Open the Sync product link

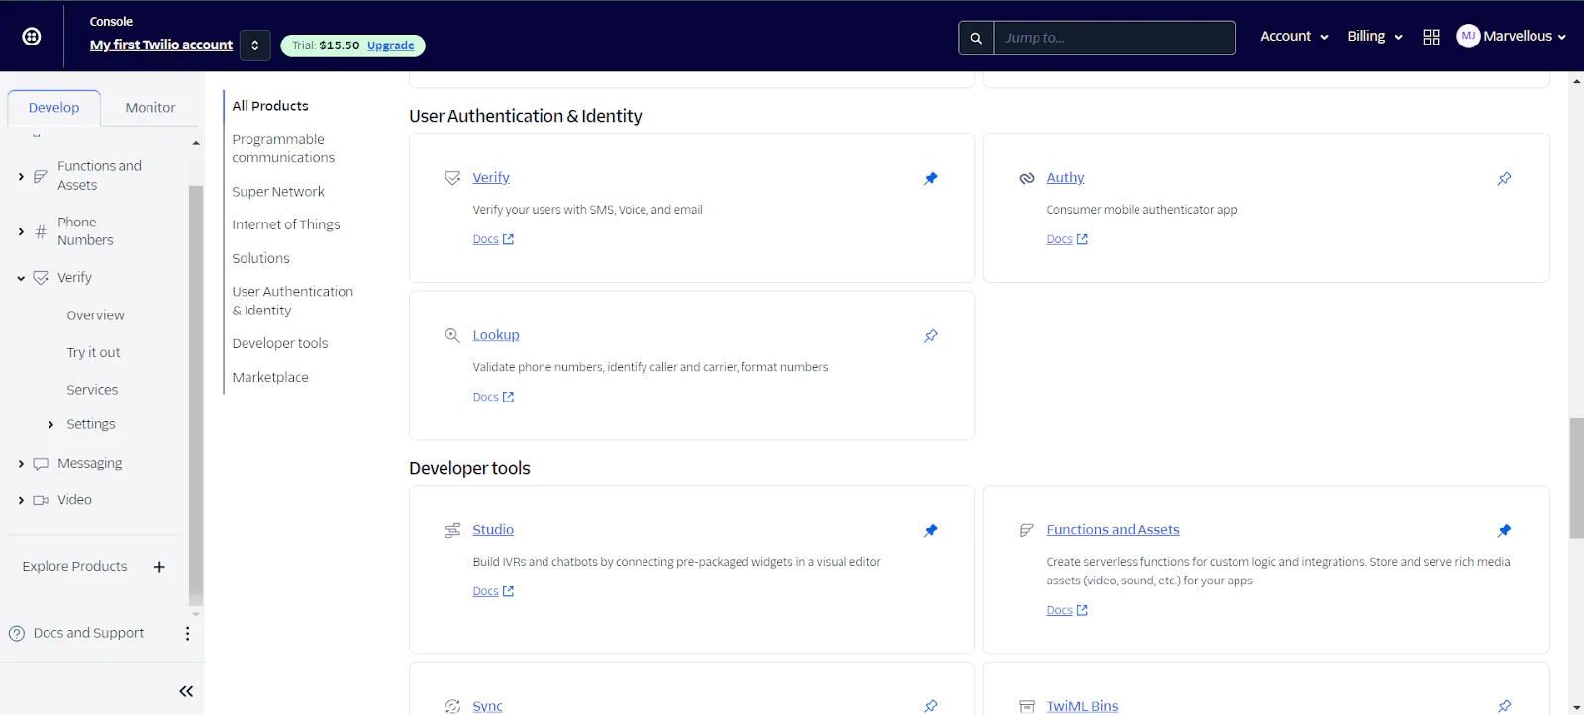(487, 706)
